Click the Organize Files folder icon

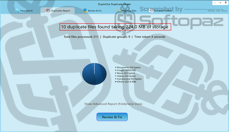(118, 11)
